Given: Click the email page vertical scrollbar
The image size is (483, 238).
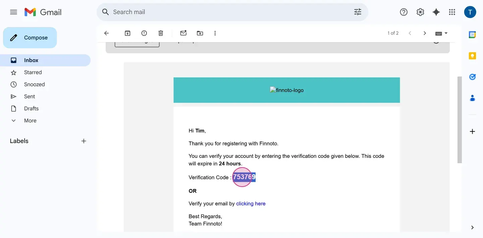Looking at the screenshot, I should [460, 120].
